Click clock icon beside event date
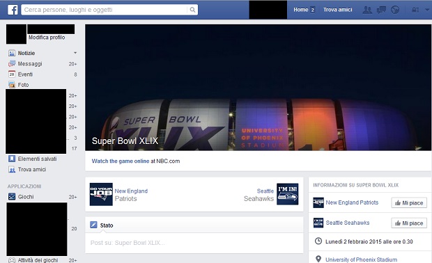 [318, 241]
